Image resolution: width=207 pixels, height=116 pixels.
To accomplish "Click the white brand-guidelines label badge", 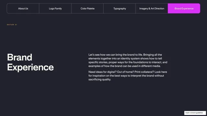I will [195, 113].
